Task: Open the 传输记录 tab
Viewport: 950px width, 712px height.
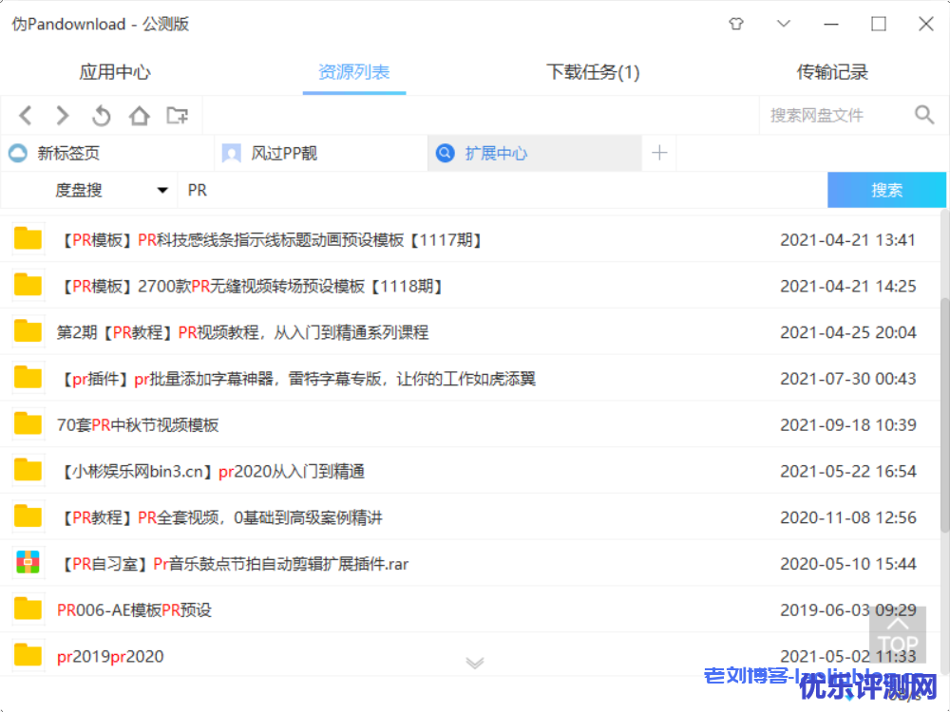Action: click(x=832, y=72)
